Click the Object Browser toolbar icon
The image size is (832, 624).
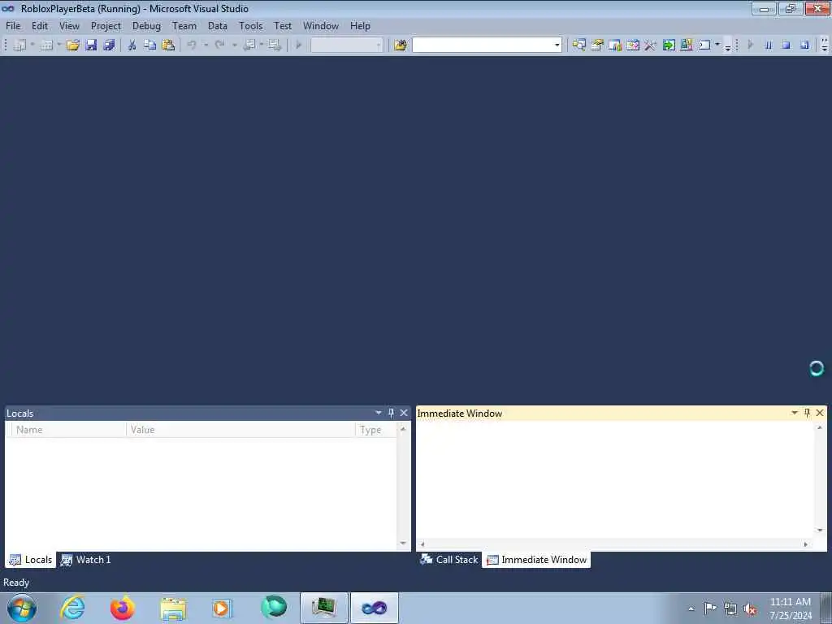click(x=615, y=45)
